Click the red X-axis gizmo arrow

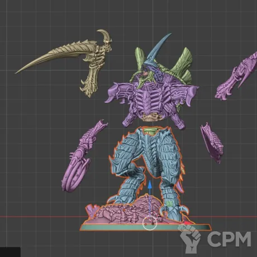click(188, 223)
